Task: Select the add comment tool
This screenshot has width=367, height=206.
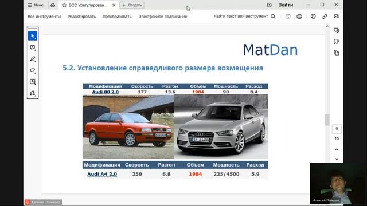Action: tap(33, 47)
